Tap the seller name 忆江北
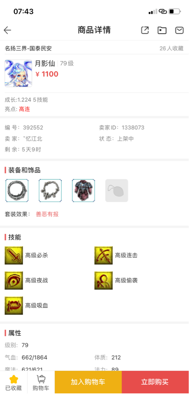The width and height of the screenshot is (189, 409). pyautogui.click(x=33, y=139)
